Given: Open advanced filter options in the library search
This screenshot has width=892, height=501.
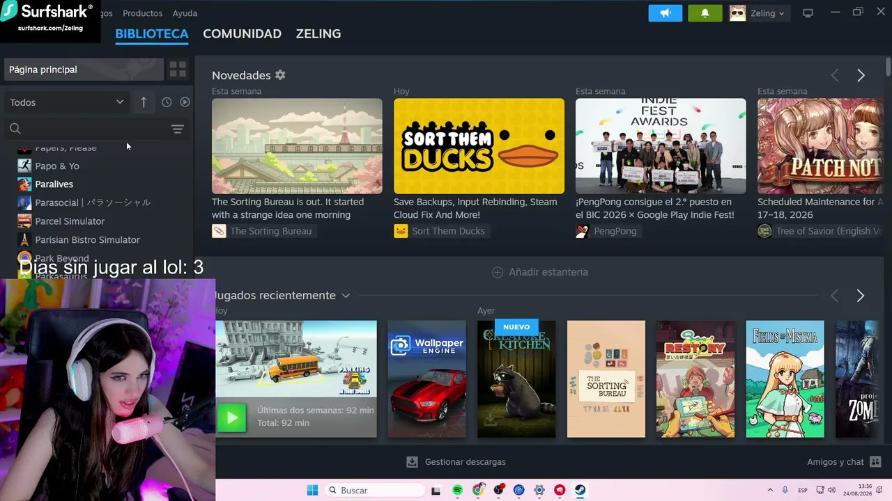Looking at the screenshot, I should click(178, 129).
